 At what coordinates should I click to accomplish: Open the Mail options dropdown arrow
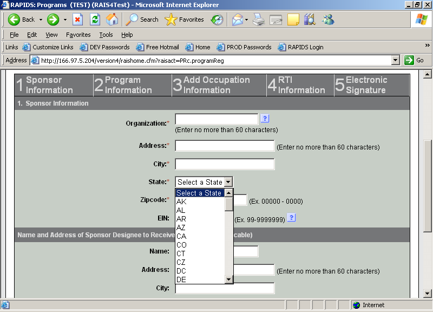[x=246, y=19]
